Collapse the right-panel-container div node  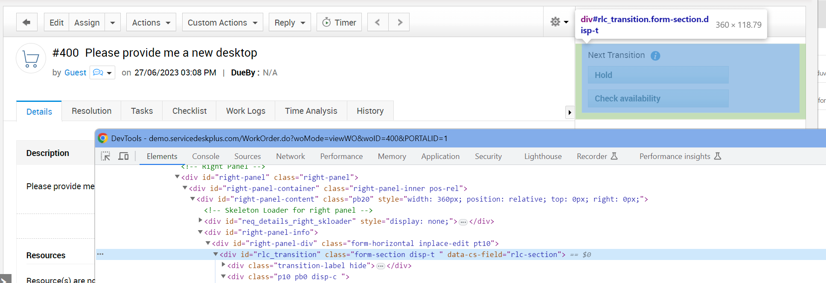185,188
